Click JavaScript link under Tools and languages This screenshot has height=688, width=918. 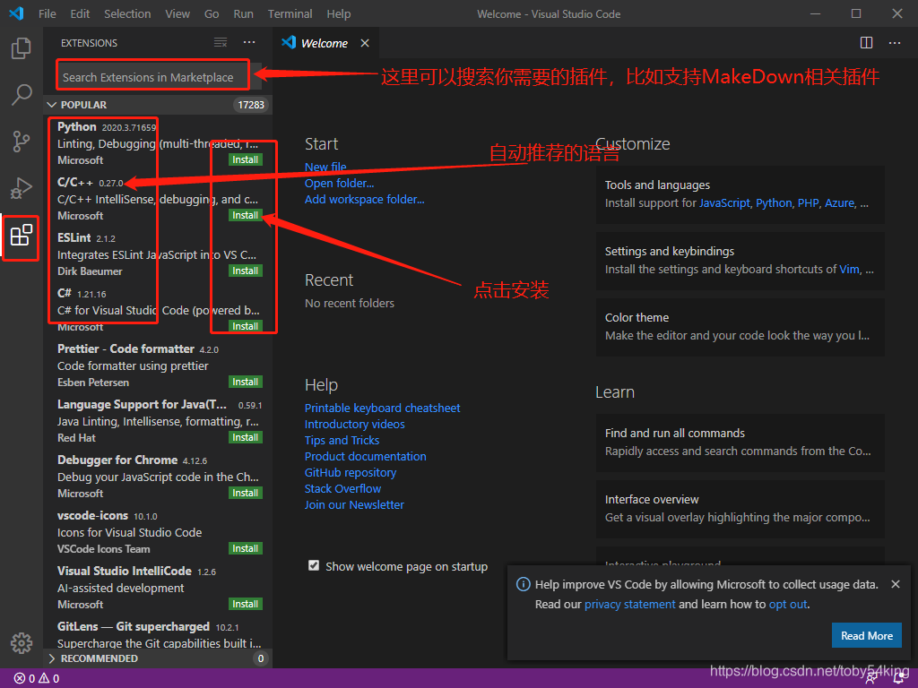click(724, 203)
